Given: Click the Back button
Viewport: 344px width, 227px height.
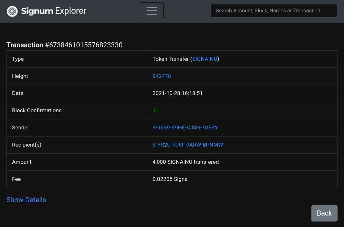Looking at the screenshot, I should (324, 213).
